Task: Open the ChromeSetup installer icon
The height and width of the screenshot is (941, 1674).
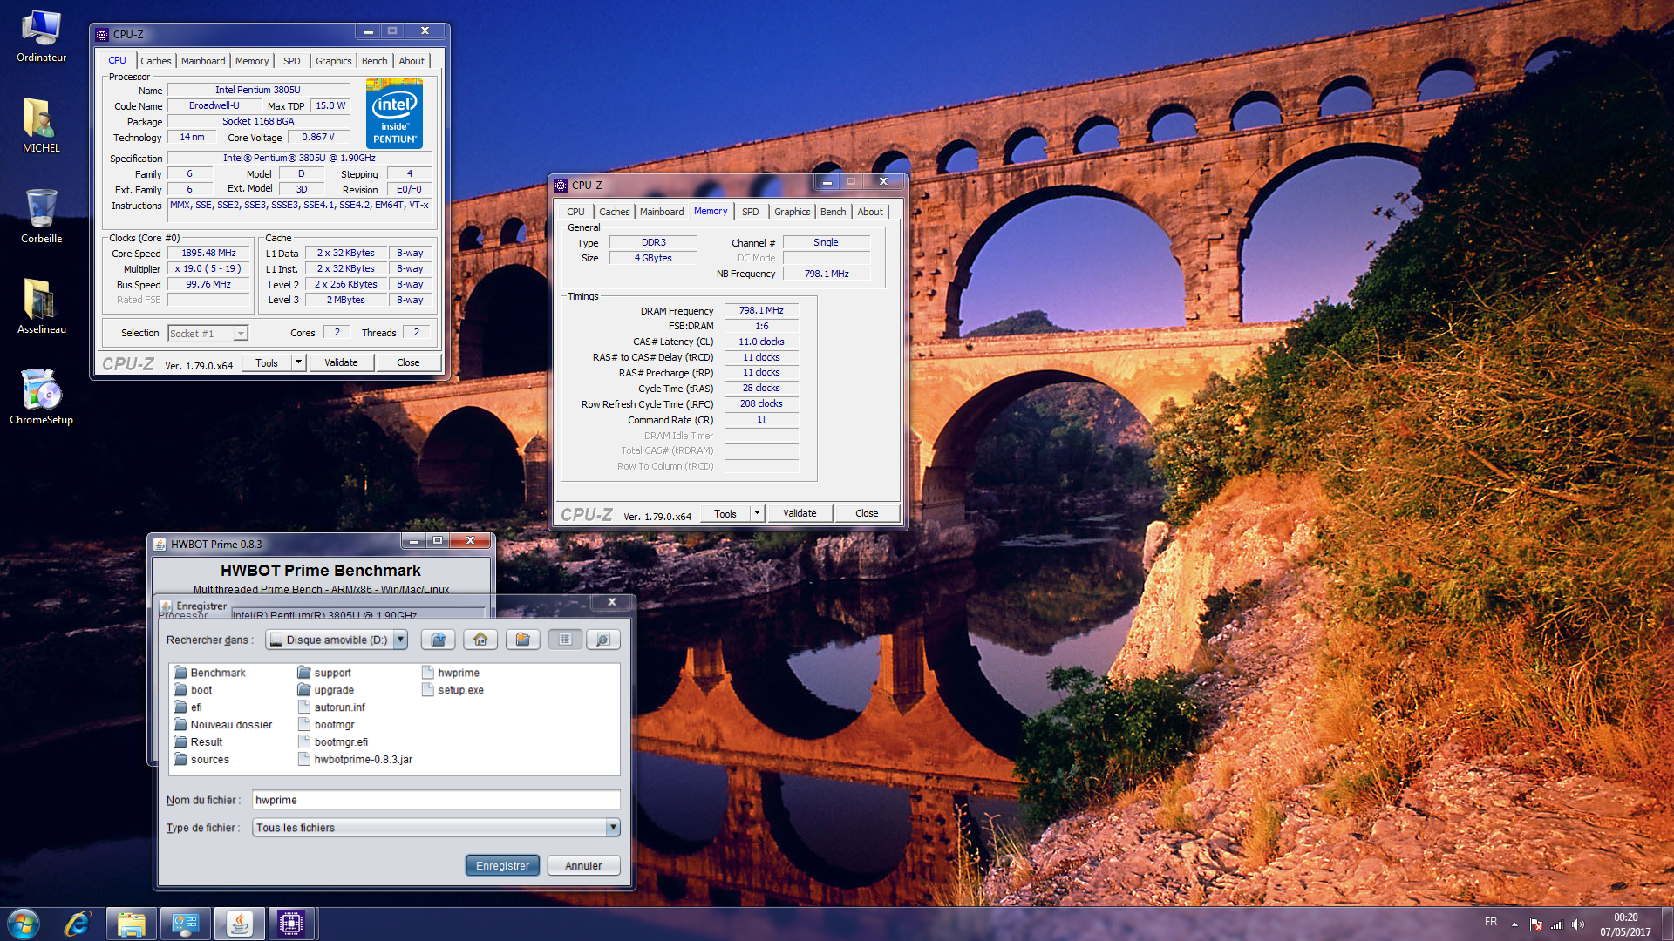Action: [x=41, y=399]
